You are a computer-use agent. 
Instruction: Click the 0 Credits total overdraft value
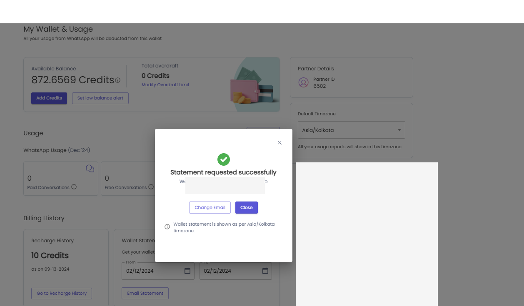[155, 76]
